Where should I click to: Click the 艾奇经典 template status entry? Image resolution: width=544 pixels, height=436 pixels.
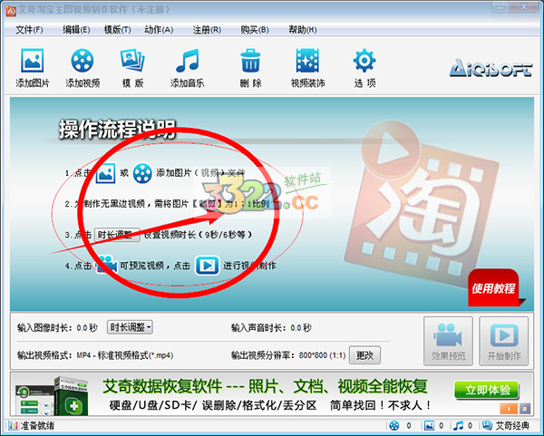click(507, 426)
